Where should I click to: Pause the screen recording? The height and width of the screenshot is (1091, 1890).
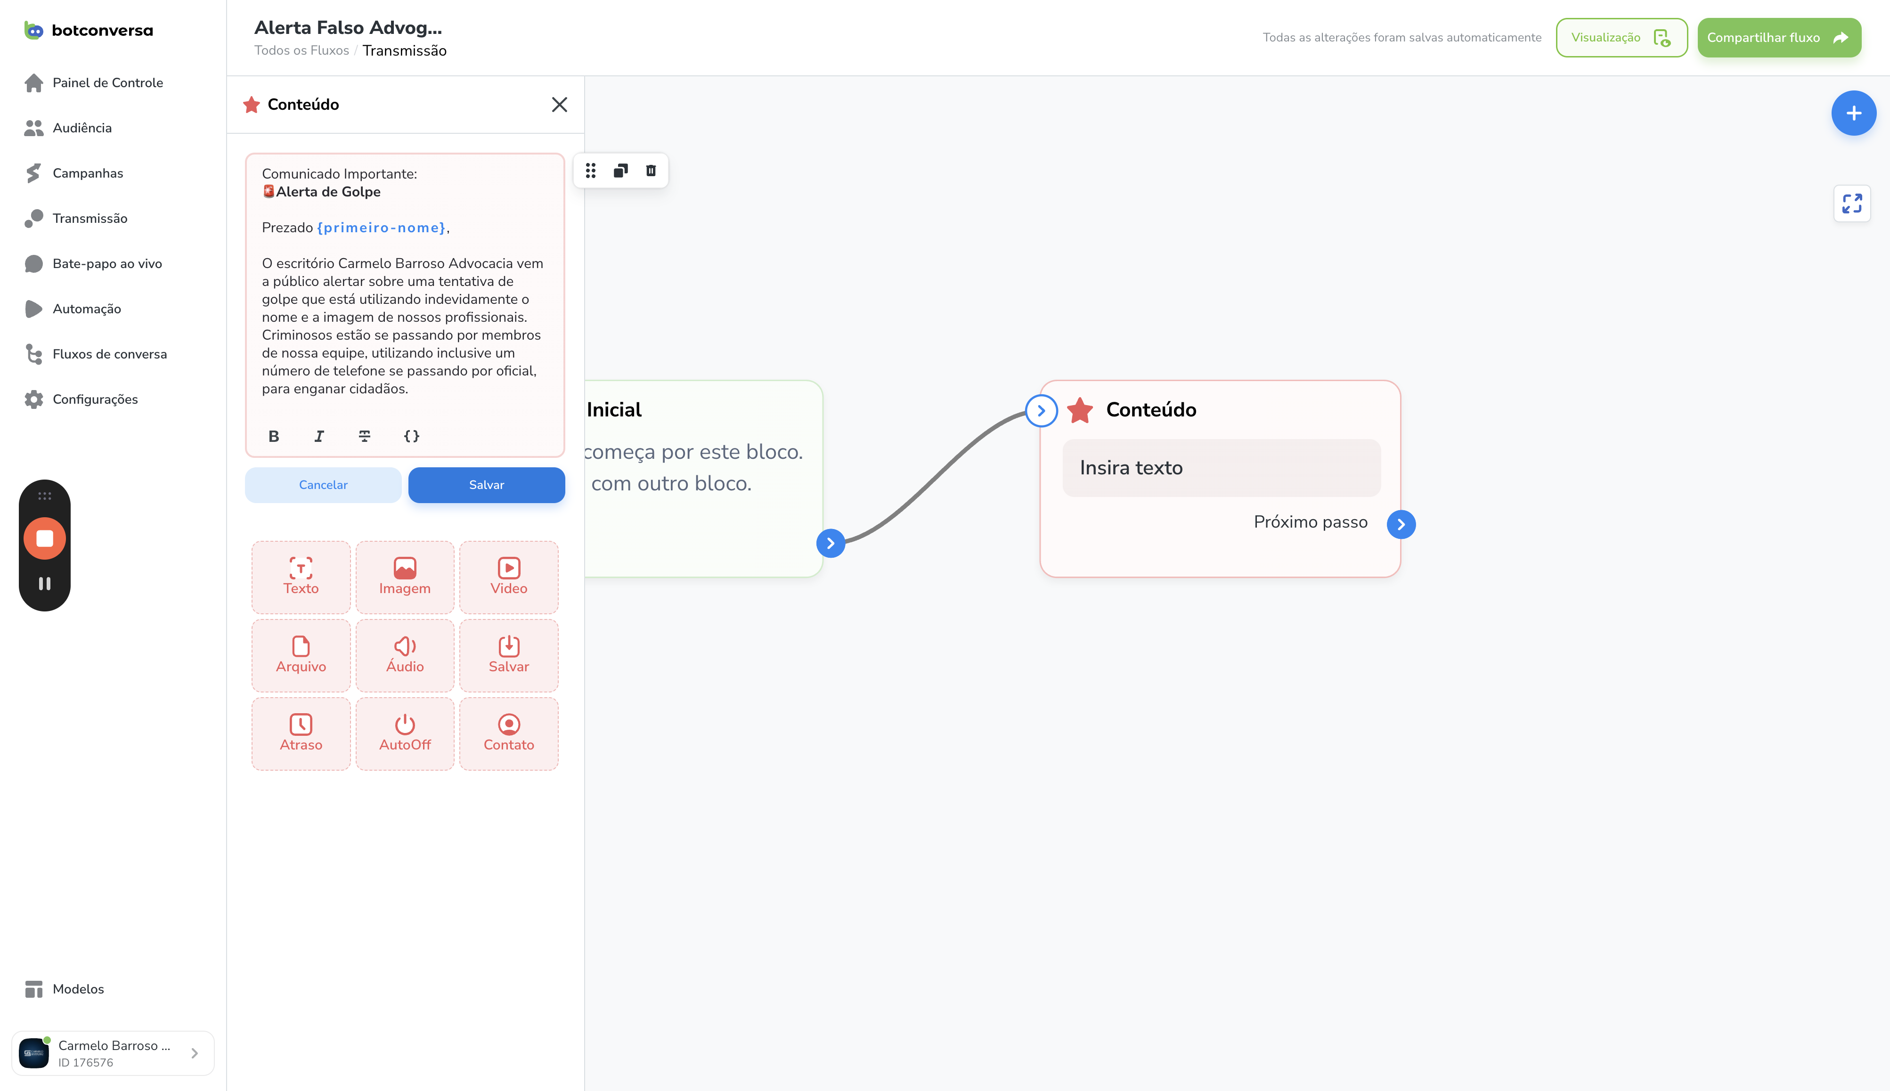pos(45,584)
